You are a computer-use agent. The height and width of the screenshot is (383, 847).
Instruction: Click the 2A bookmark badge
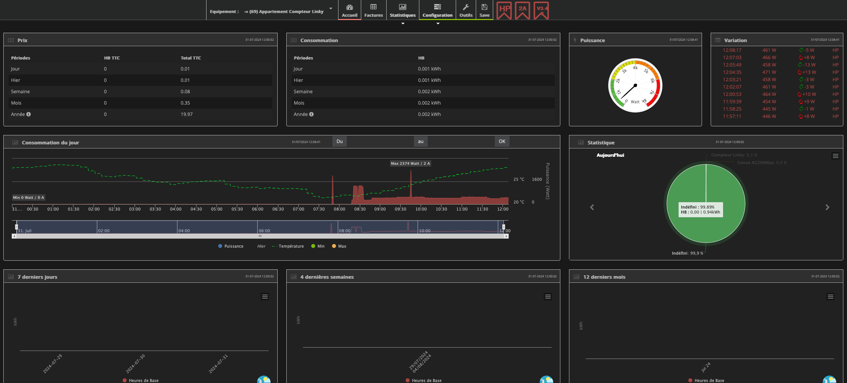tap(523, 10)
